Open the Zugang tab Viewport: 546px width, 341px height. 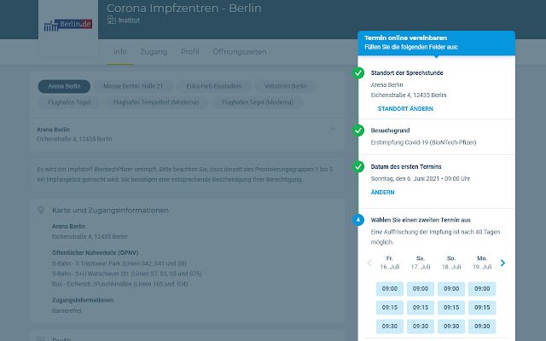pyautogui.click(x=154, y=51)
